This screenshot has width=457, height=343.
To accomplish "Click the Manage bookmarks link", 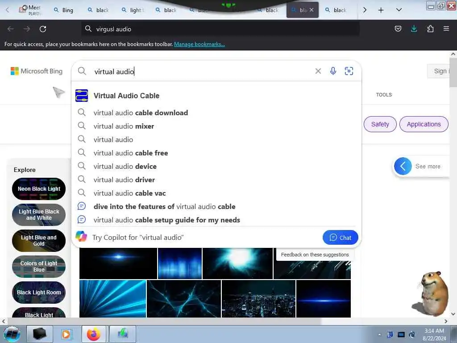I will coord(199,44).
